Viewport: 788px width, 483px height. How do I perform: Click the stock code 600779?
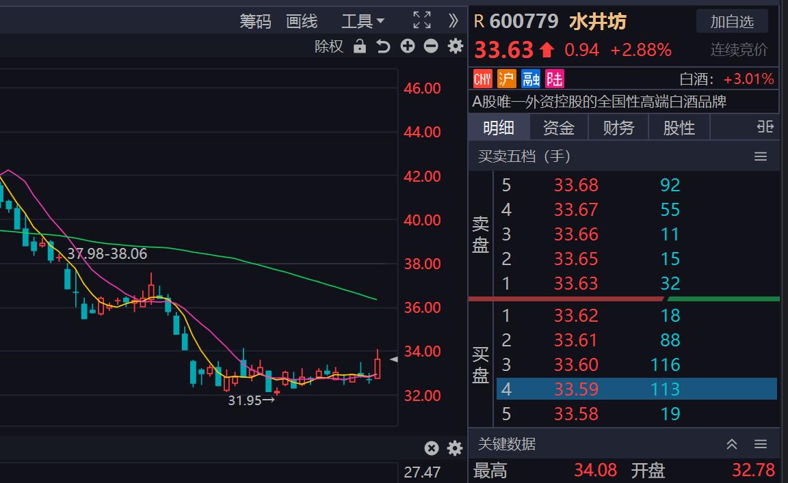click(x=524, y=22)
